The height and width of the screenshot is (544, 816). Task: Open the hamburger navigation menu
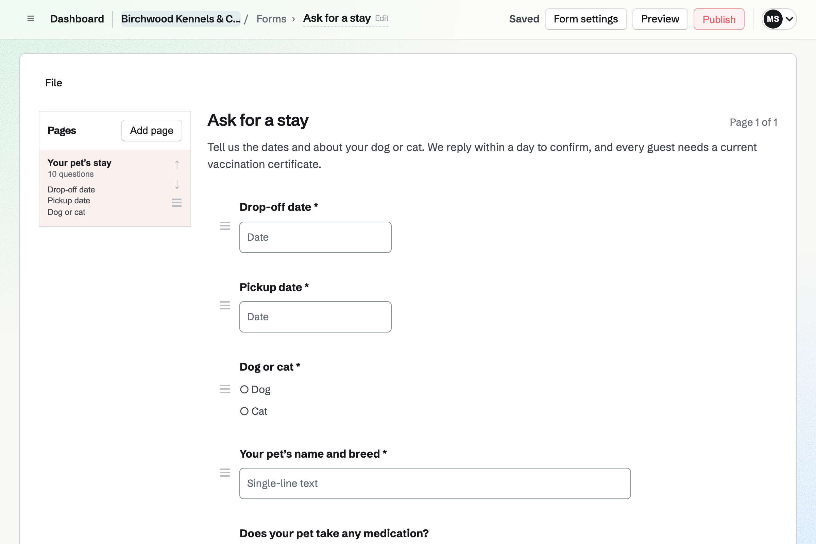31,19
